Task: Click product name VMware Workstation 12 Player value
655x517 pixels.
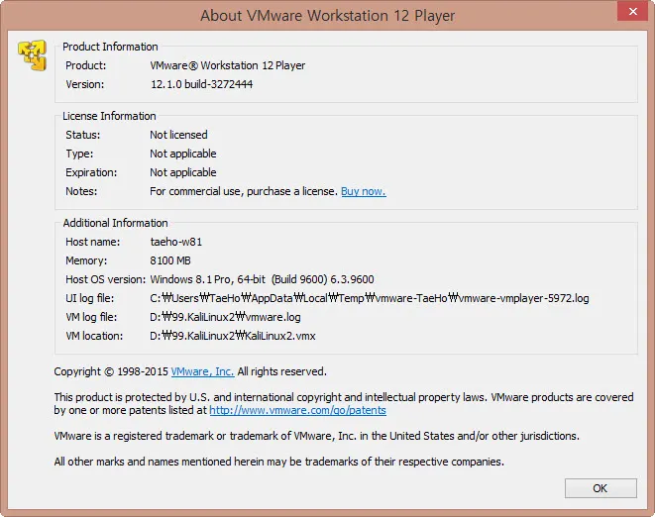Action: click(x=228, y=65)
